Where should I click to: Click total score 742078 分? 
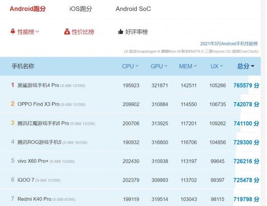[246, 104]
